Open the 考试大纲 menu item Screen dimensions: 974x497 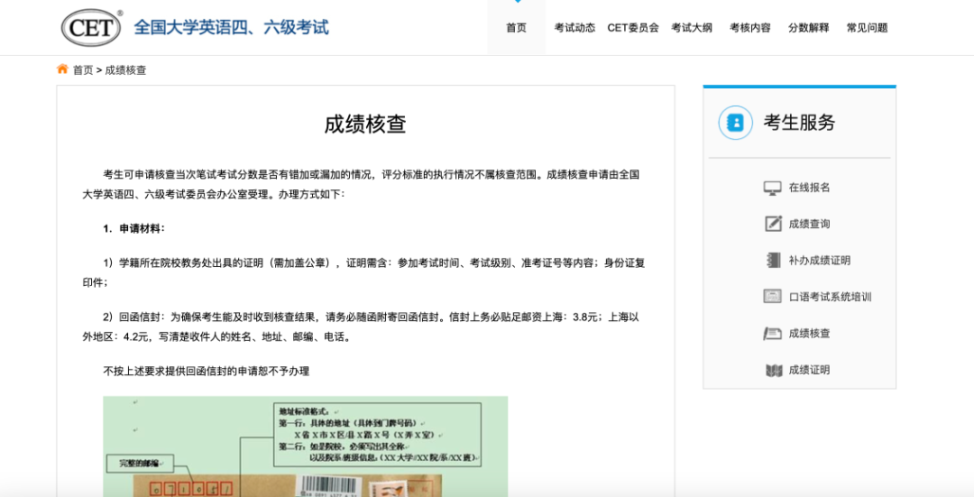tap(692, 27)
